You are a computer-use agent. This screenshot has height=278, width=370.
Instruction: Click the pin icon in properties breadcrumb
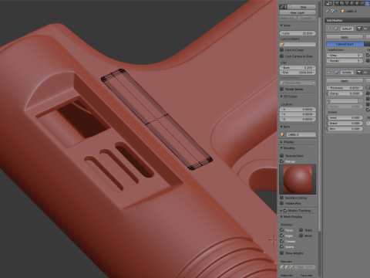(x=328, y=11)
